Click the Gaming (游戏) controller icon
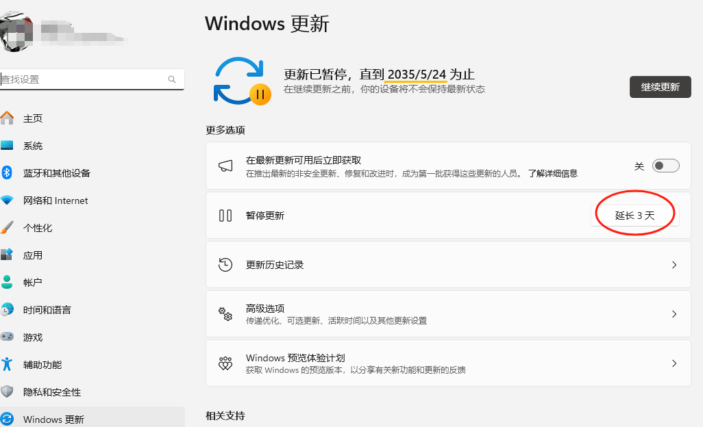Screen dimensions: 703x427 pos(7,337)
